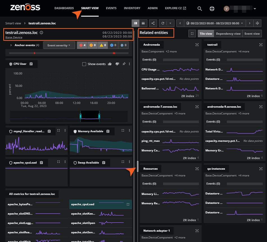The width and height of the screenshot is (267, 242).
Task: Expand Related entities fullscreen icon
Action: 192,33
